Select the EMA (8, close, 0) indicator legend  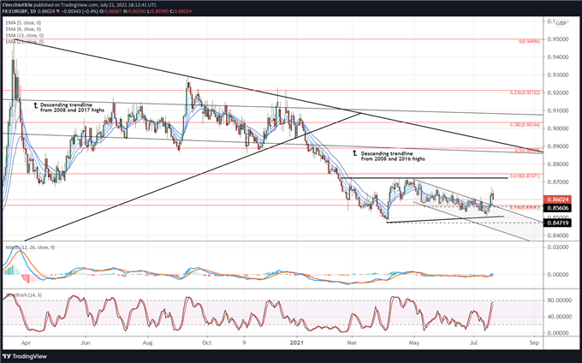(x=23, y=29)
